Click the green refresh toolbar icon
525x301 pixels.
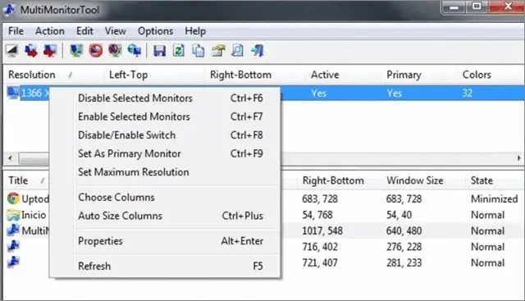179,51
